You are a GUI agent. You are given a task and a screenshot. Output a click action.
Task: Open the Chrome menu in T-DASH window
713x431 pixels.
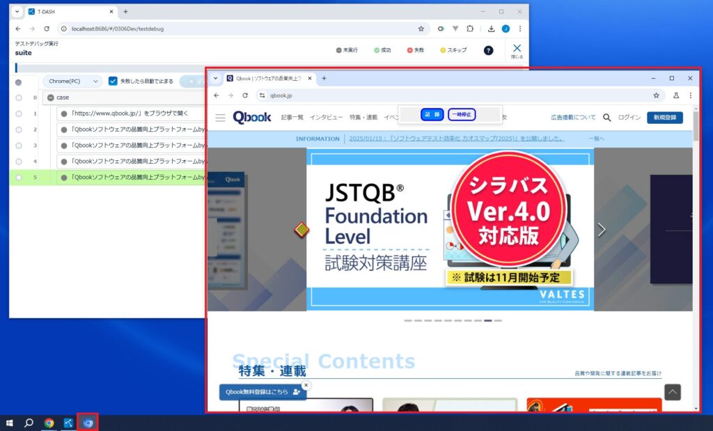519,29
